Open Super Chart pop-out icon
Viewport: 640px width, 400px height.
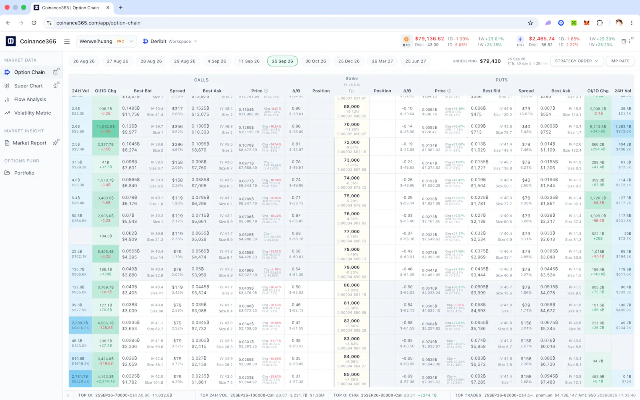coord(56,86)
